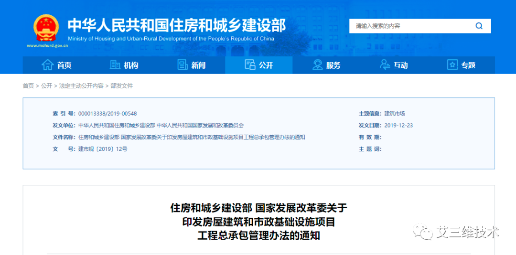Click the index number 000013338/2019-00548

[107, 114]
